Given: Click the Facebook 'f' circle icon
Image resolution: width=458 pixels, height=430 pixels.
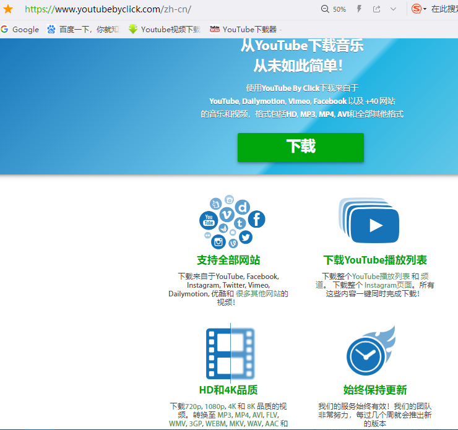Looking at the screenshot, I should (256, 219).
